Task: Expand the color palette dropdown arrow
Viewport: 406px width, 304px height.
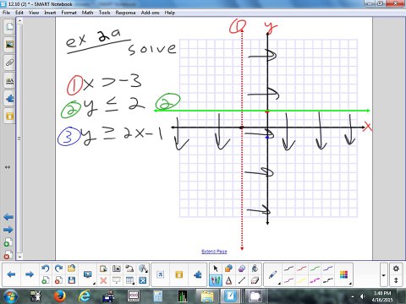Action: coord(350,283)
